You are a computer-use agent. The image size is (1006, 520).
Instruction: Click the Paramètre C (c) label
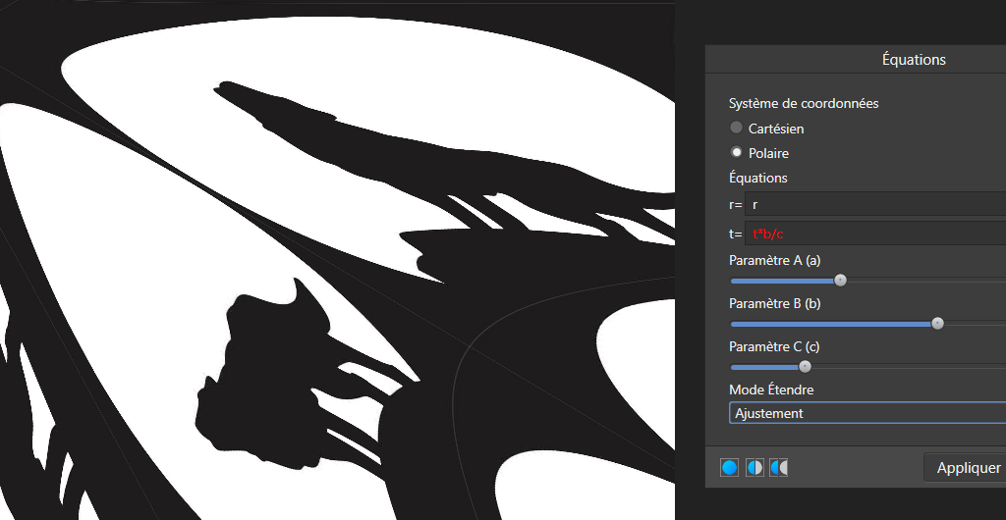[x=774, y=346]
